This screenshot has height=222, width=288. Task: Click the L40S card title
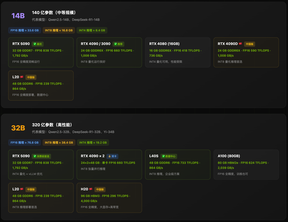point(154,156)
